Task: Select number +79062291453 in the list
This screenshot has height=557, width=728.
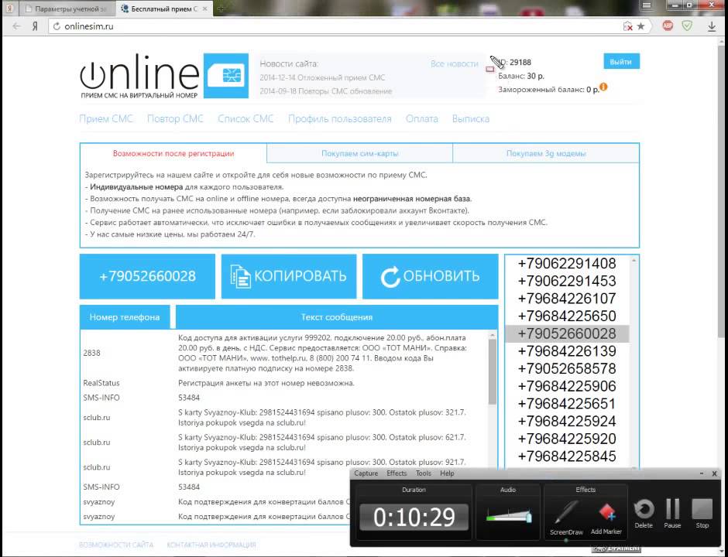Action: [x=566, y=281]
